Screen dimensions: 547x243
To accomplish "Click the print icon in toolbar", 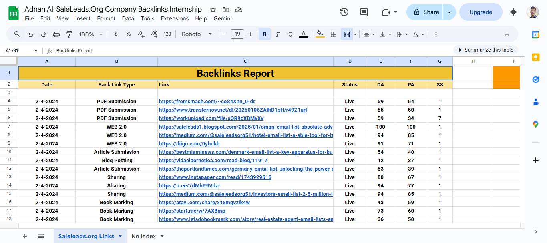I will [56, 34].
